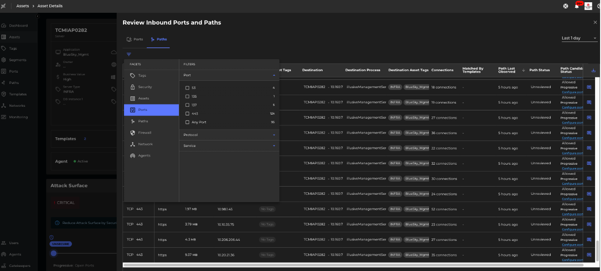Click the Unsecure security level slider handle
Image resolution: width=601 pixels, height=271 pixels.
point(54,253)
